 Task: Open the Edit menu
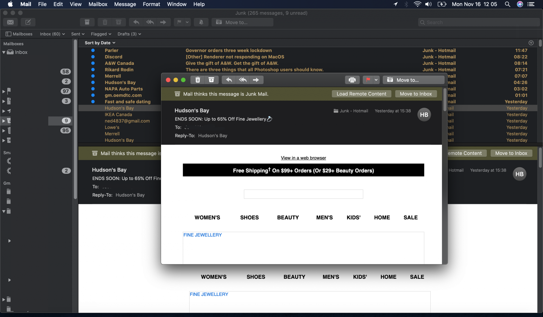pyautogui.click(x=58, y=4)
